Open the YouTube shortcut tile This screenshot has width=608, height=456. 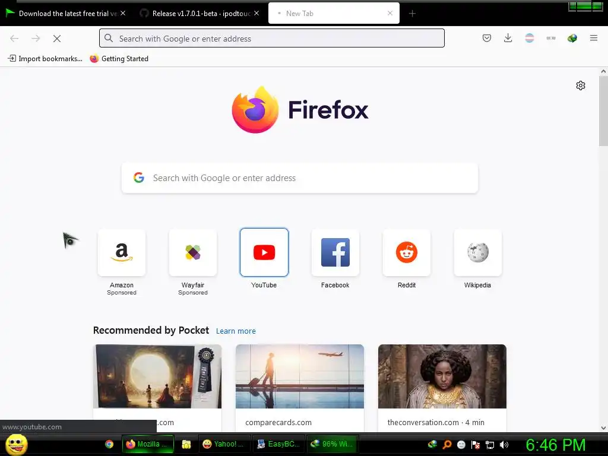tap(264, 252)
